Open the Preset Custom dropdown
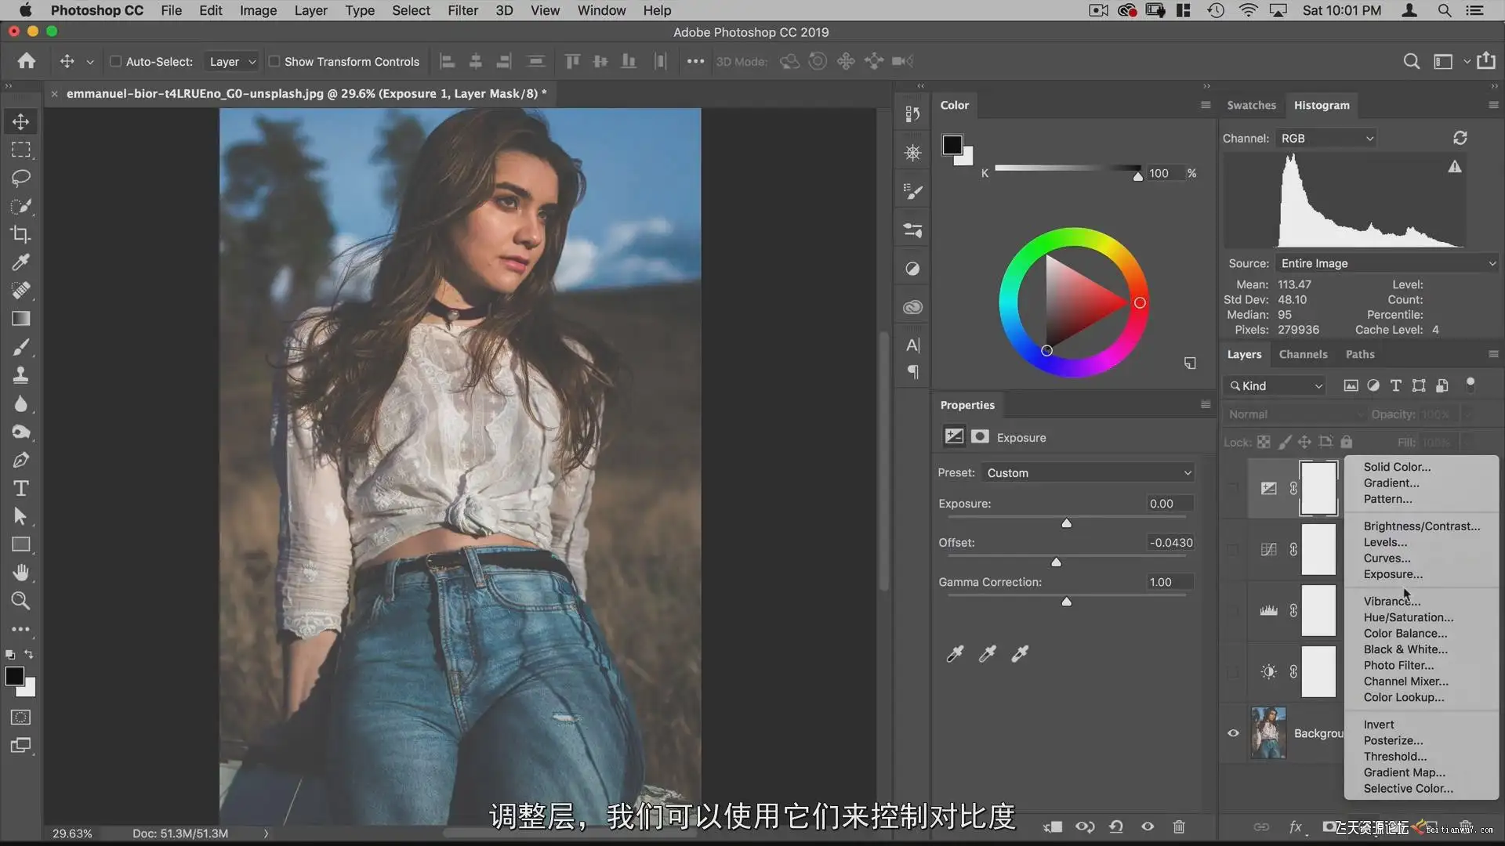 coord(1088,472)
